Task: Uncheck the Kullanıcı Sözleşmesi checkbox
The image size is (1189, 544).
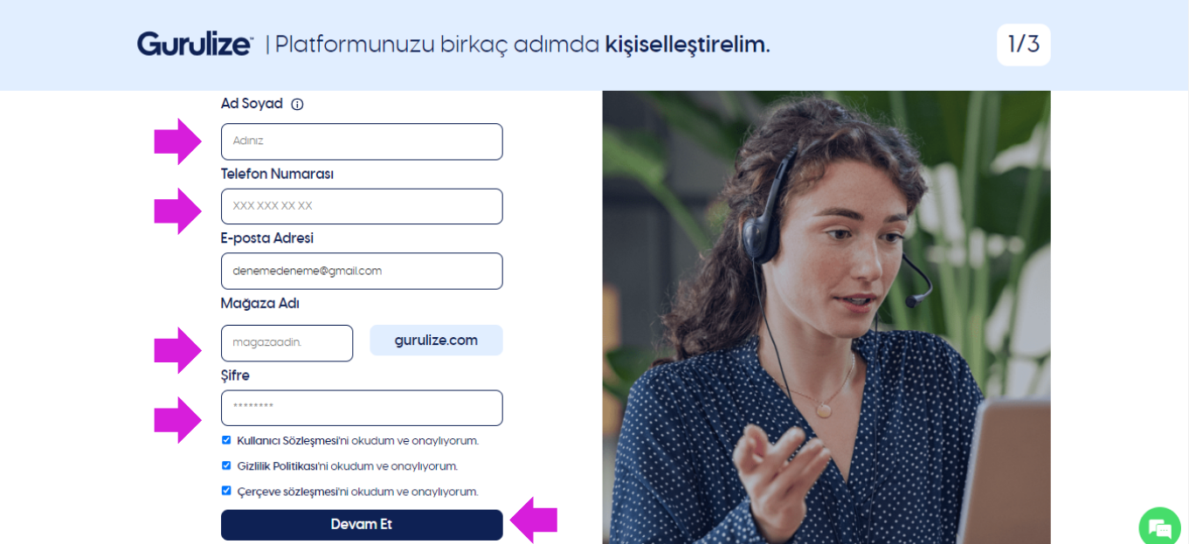Action: [x=226, y=440]
